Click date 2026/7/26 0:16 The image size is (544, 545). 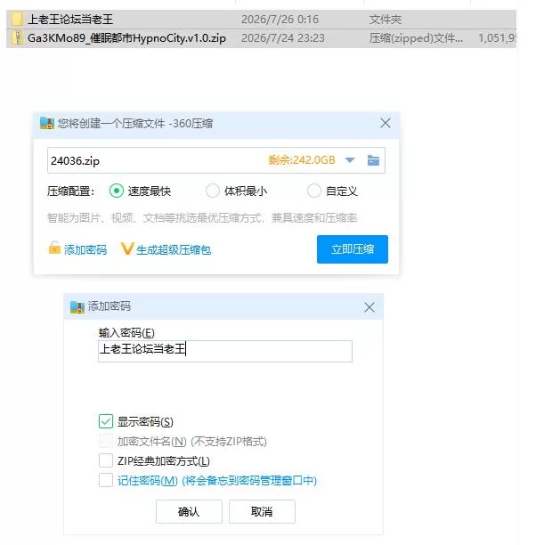tap(280, 20)
